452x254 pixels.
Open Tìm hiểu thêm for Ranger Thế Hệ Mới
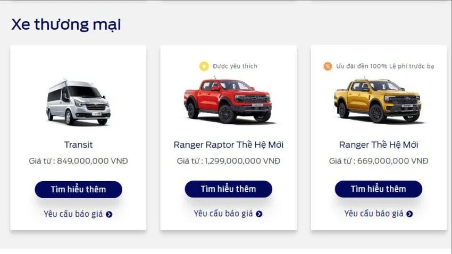(379, 189)
